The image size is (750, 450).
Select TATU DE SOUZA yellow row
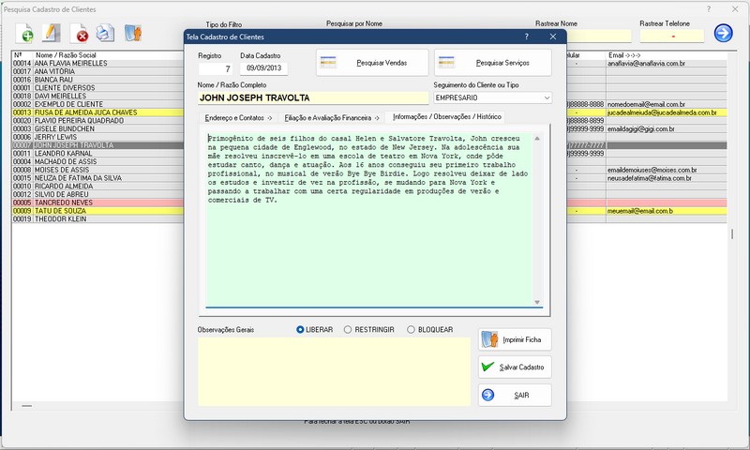98,210
